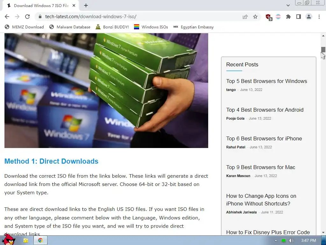Image resolution: width=326 pixels, height=245 pixels.
Task: Click author name Abhishek Jariwala
Action: coord(241,212)
